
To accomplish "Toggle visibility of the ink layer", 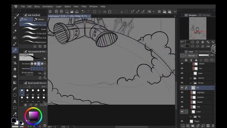I will point(182,87).
